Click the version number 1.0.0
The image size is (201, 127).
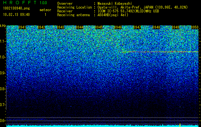click(x=43, y=3)
